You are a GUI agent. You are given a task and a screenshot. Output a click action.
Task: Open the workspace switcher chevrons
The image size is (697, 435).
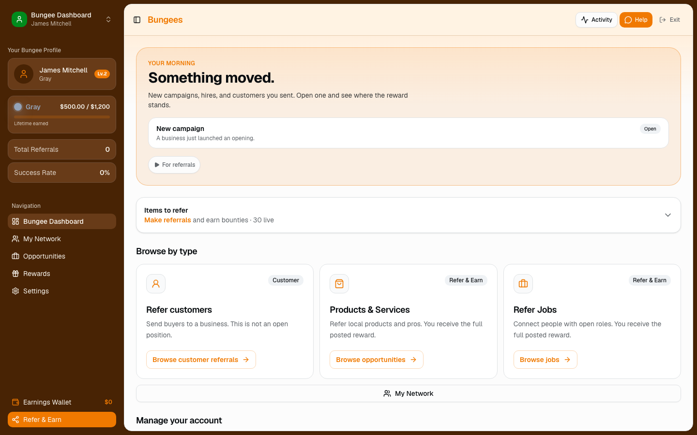[x=108, y=19]
